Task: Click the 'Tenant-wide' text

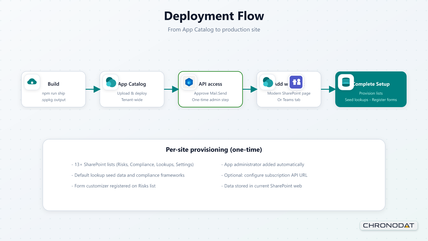Action: pos(132,100)
